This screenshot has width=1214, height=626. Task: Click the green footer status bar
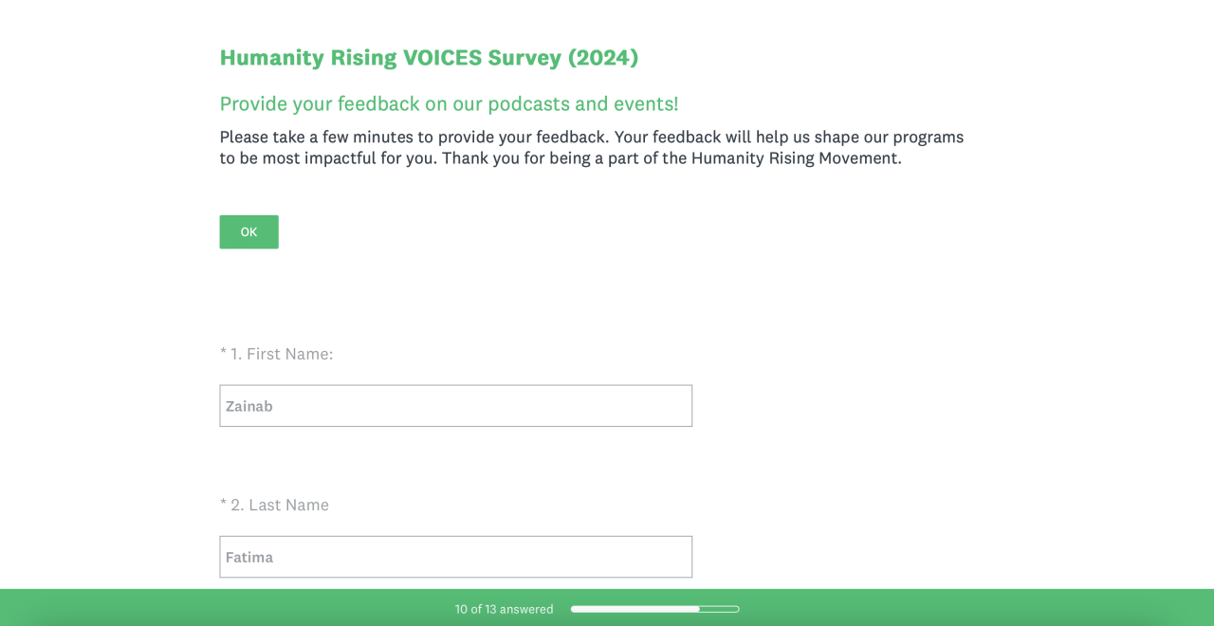click(948, 608)
